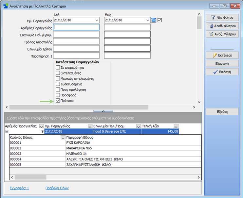243x198 pixels.
Task: Click Αριθμός Παραγγελίας to input field
Action: (127, 27)
